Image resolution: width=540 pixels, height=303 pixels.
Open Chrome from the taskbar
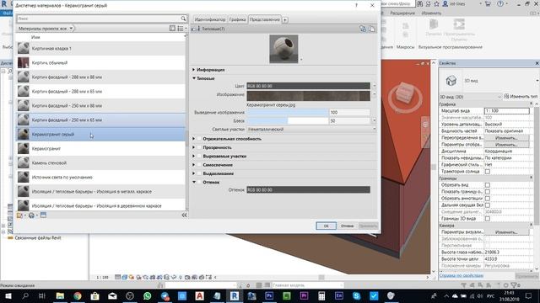pos(77,295)
